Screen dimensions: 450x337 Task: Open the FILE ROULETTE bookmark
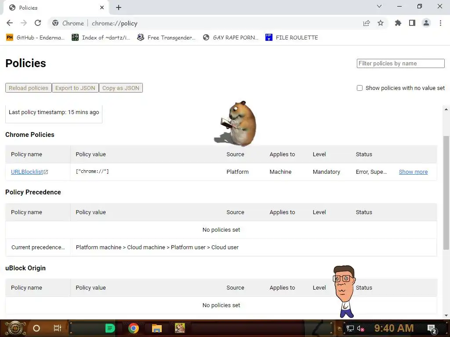pos(292,38)
